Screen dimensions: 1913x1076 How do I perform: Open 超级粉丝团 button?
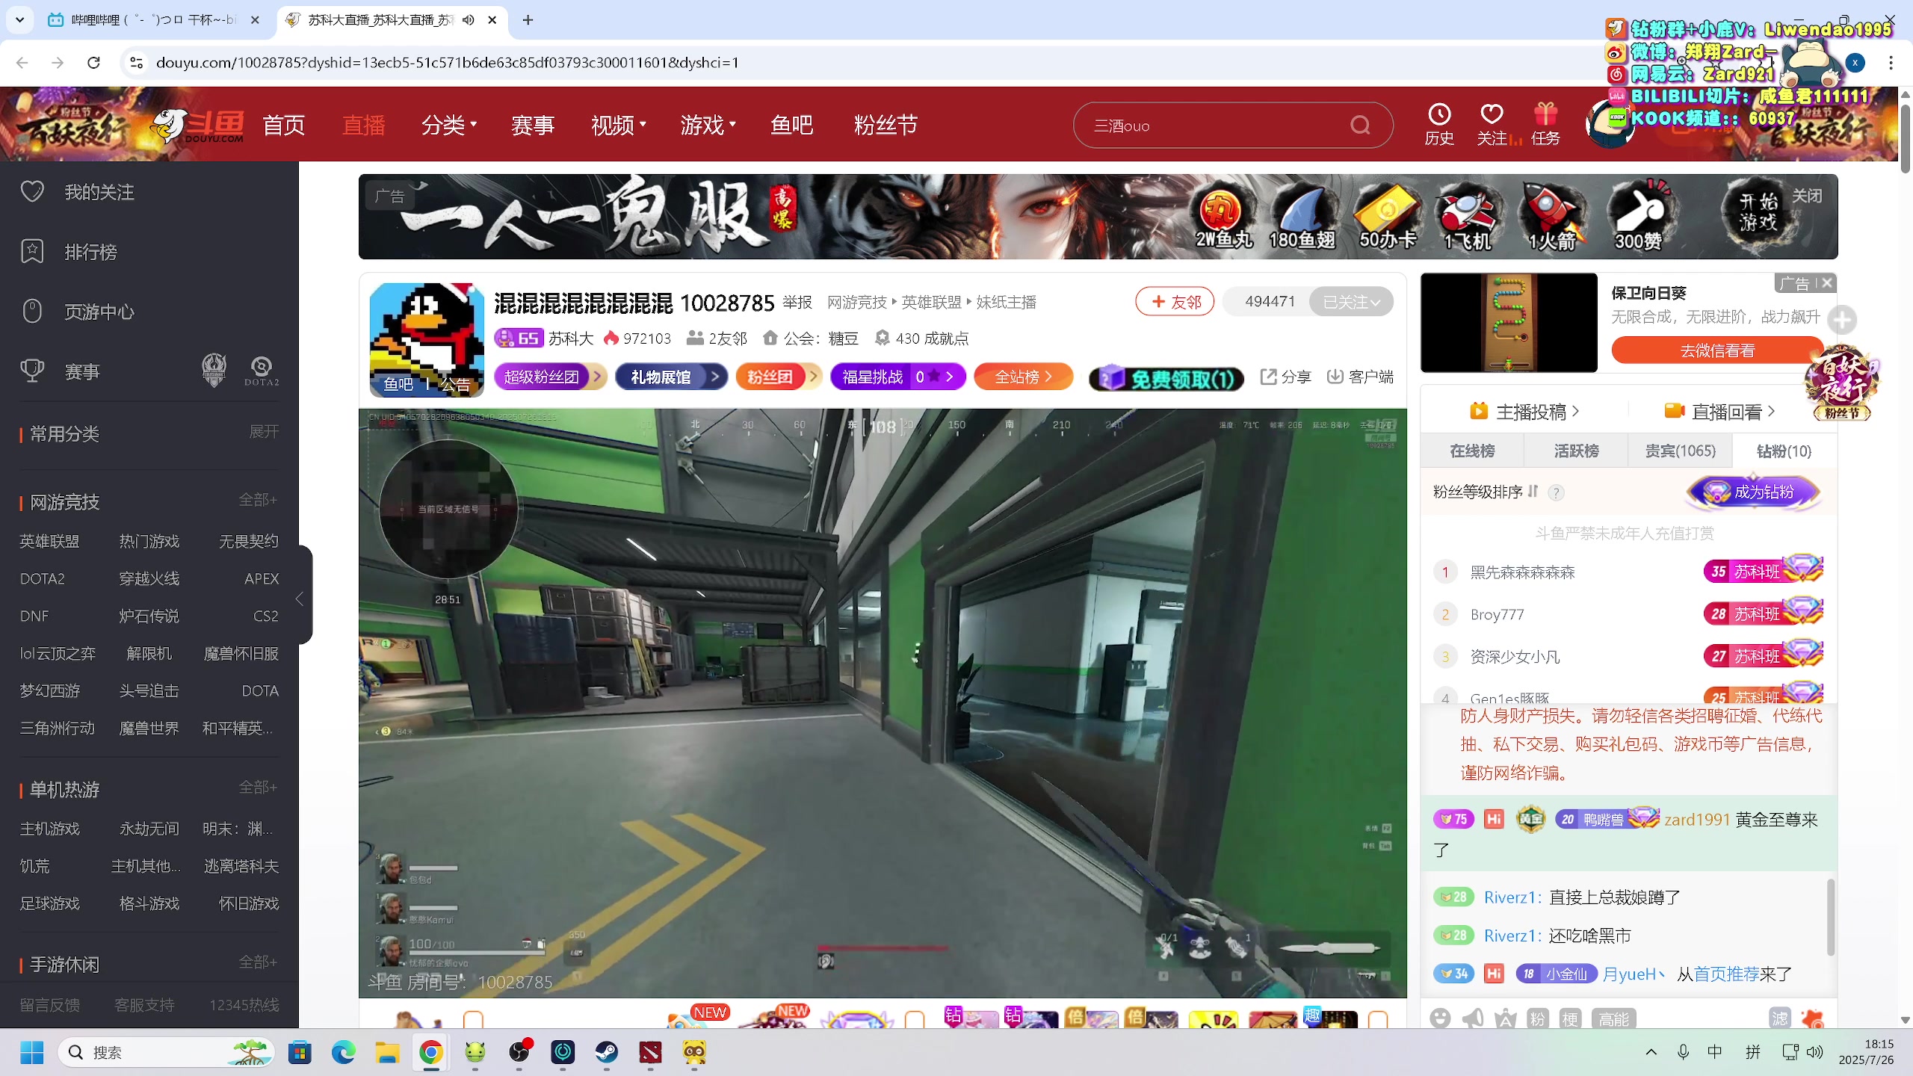[550, 377]
